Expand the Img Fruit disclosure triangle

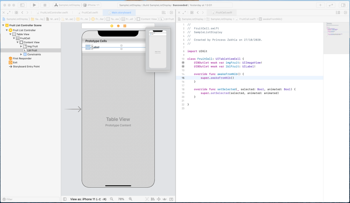(21, 46)
